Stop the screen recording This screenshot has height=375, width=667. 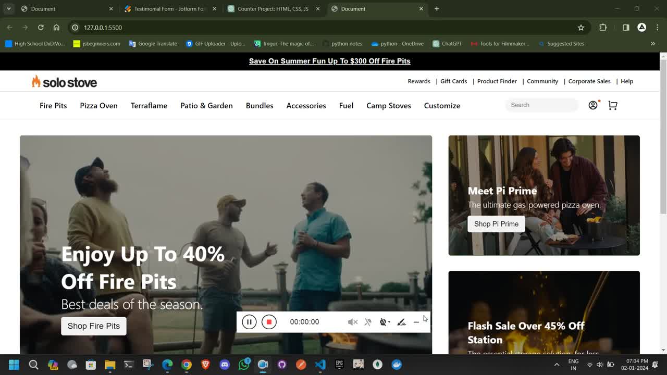pos(269,322)
